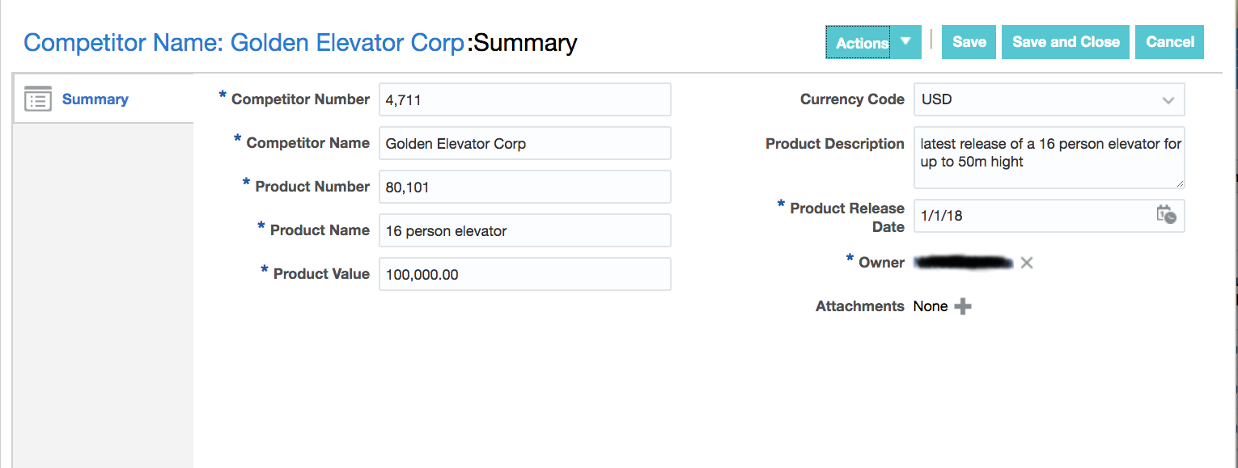The height and width of the screenshot is (468, 1238).
Task: Focus the Competitor Number field
Action: point(524,100)
